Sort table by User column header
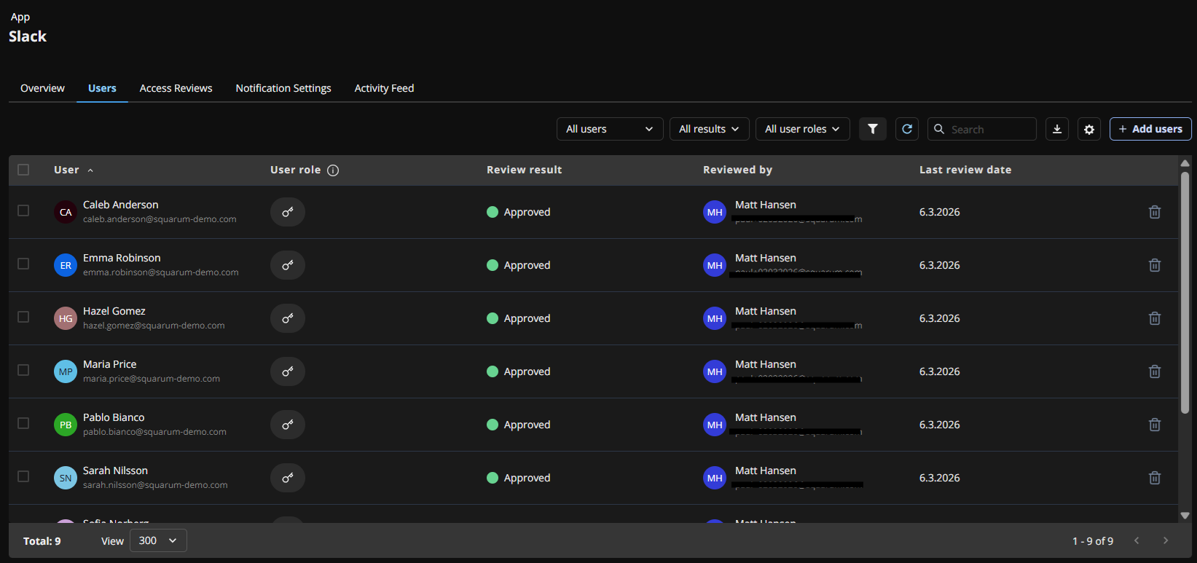 pos(67,170)
